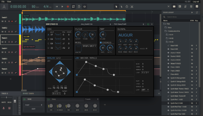Open the note editor panel icon
This screenshot has width=203, height=116.
(180, 6)
